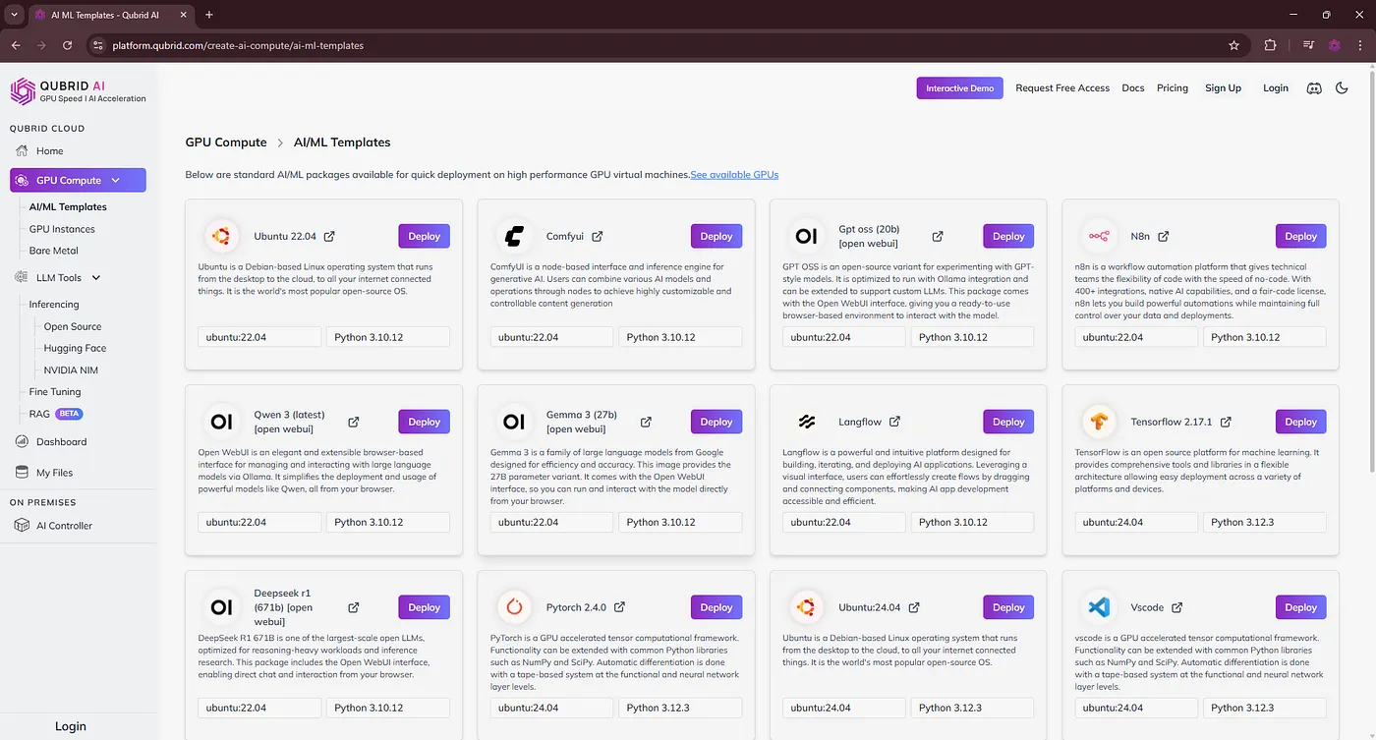The height and width of the screenshot is (740, 1376).
Task: Click the ubuntu:24.04 field in Vscode card
Action: [x=1136, y=708]
